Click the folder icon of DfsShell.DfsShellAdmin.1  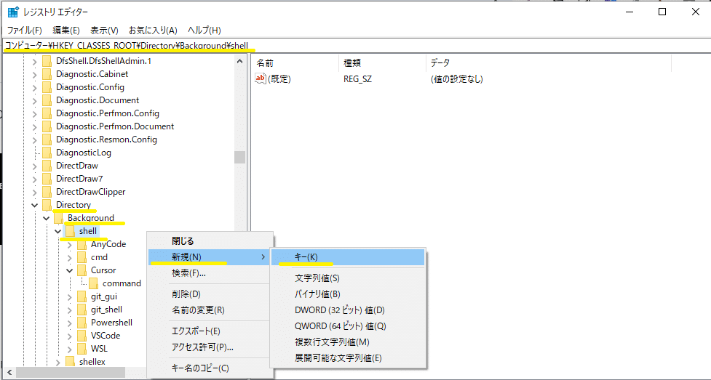tap(47, 61)
